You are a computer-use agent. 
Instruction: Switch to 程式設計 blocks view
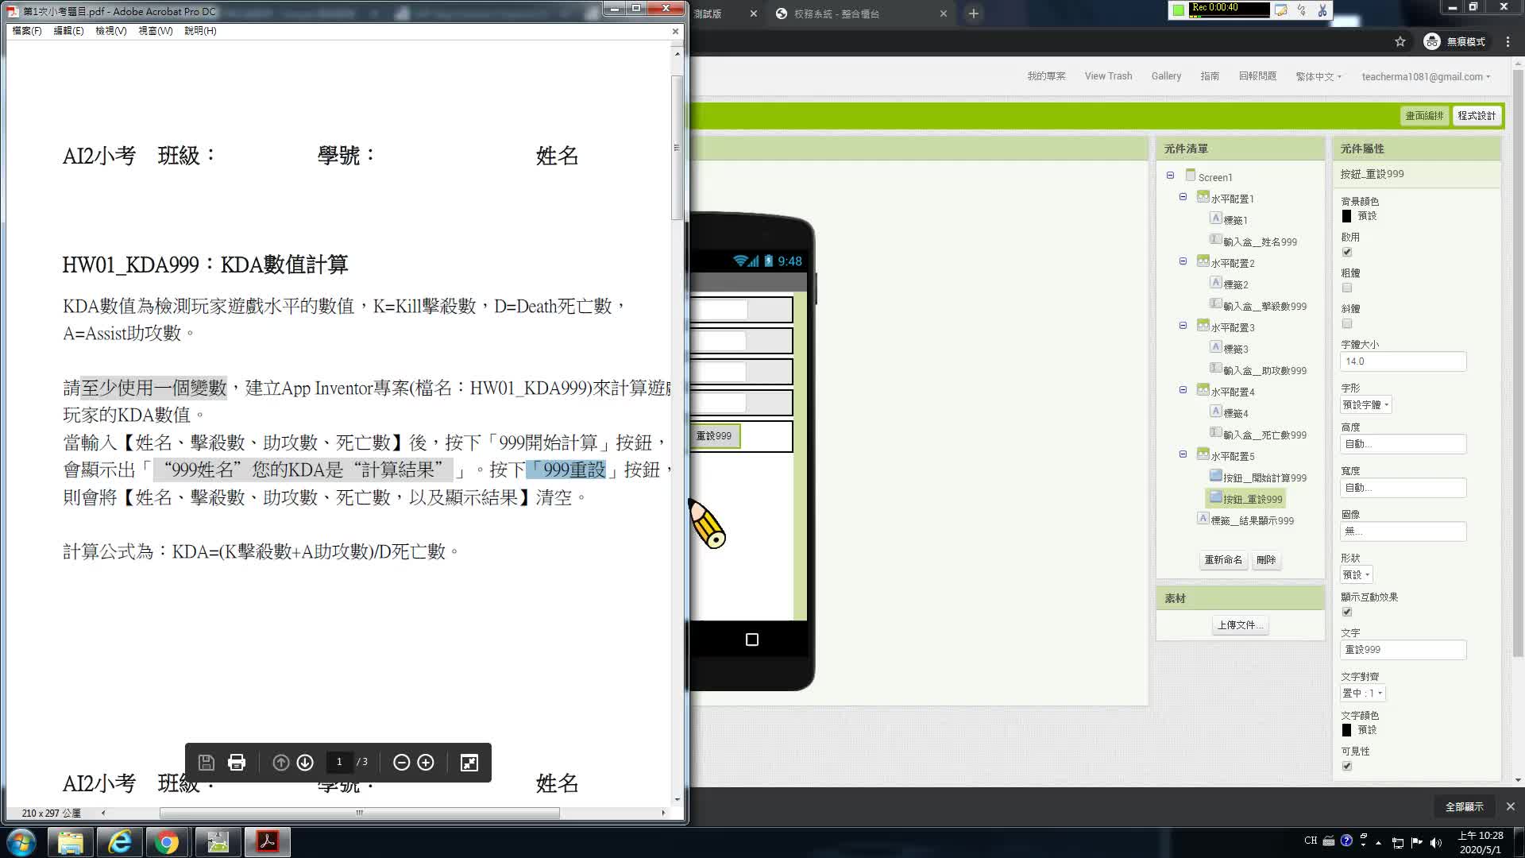[x=1477, y=116]
